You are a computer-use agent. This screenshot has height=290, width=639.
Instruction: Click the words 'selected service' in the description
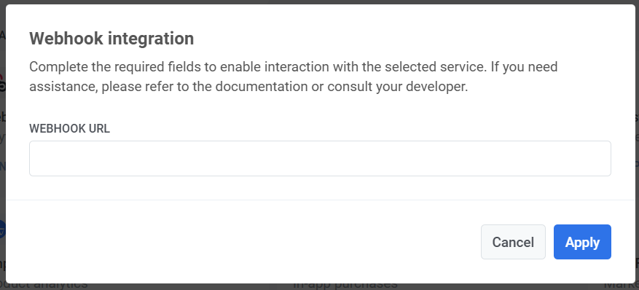435,66
